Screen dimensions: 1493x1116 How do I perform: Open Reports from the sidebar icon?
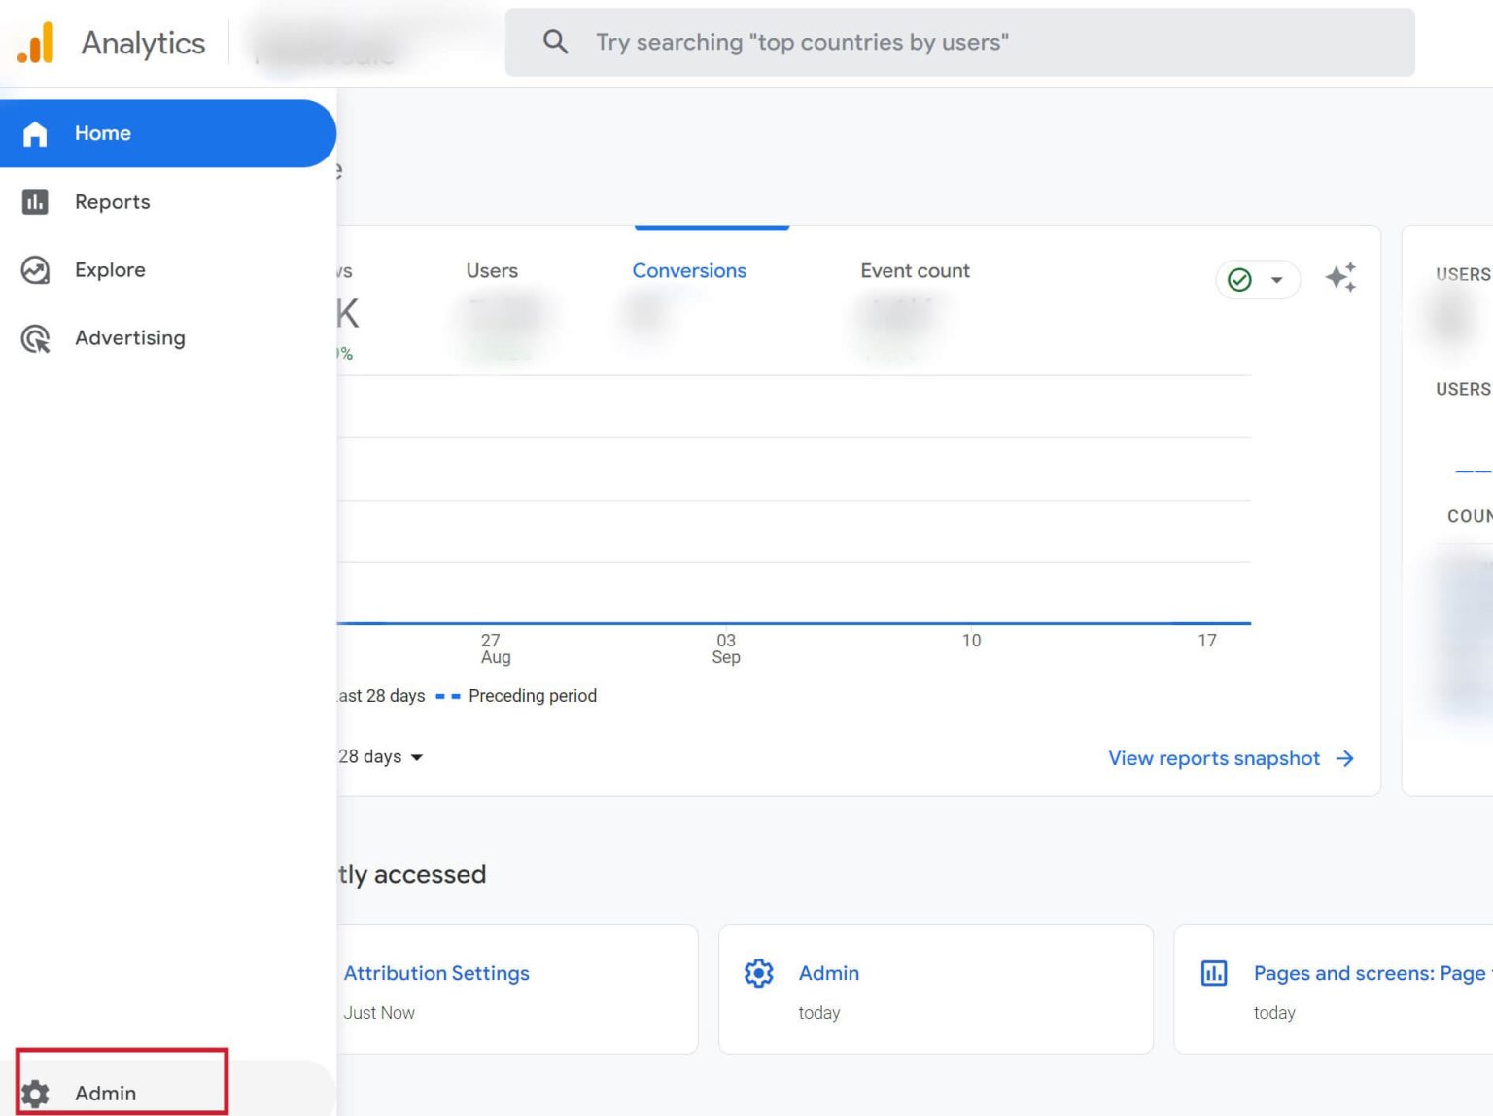[36, 201]
